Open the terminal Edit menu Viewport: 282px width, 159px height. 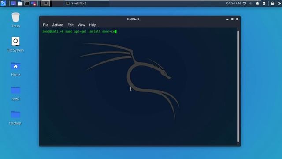(70, 25)
